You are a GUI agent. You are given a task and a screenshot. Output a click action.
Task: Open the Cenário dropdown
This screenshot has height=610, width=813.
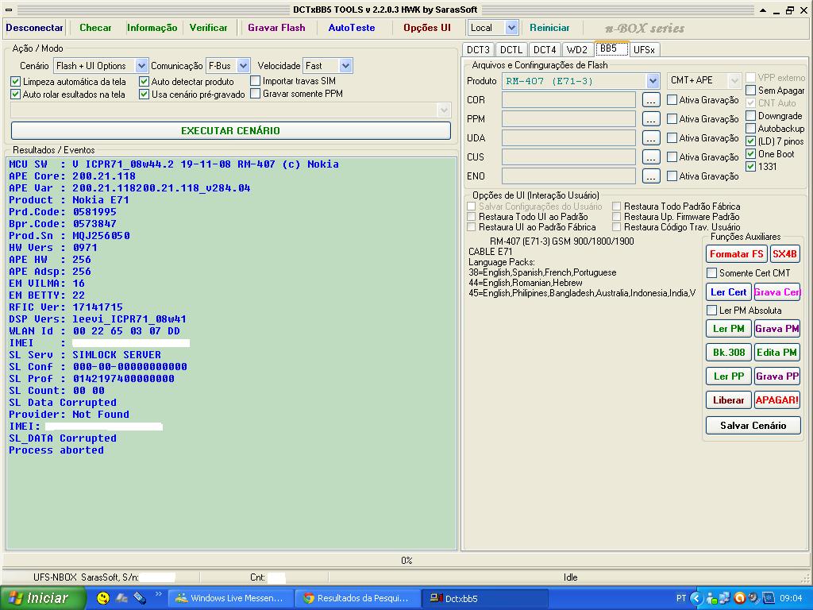pyautogui.click(x=141, y=66)
